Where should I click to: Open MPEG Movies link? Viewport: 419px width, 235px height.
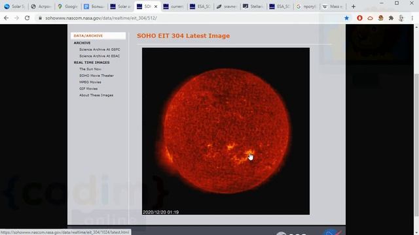pyautogui.click(x=90, y=82)
